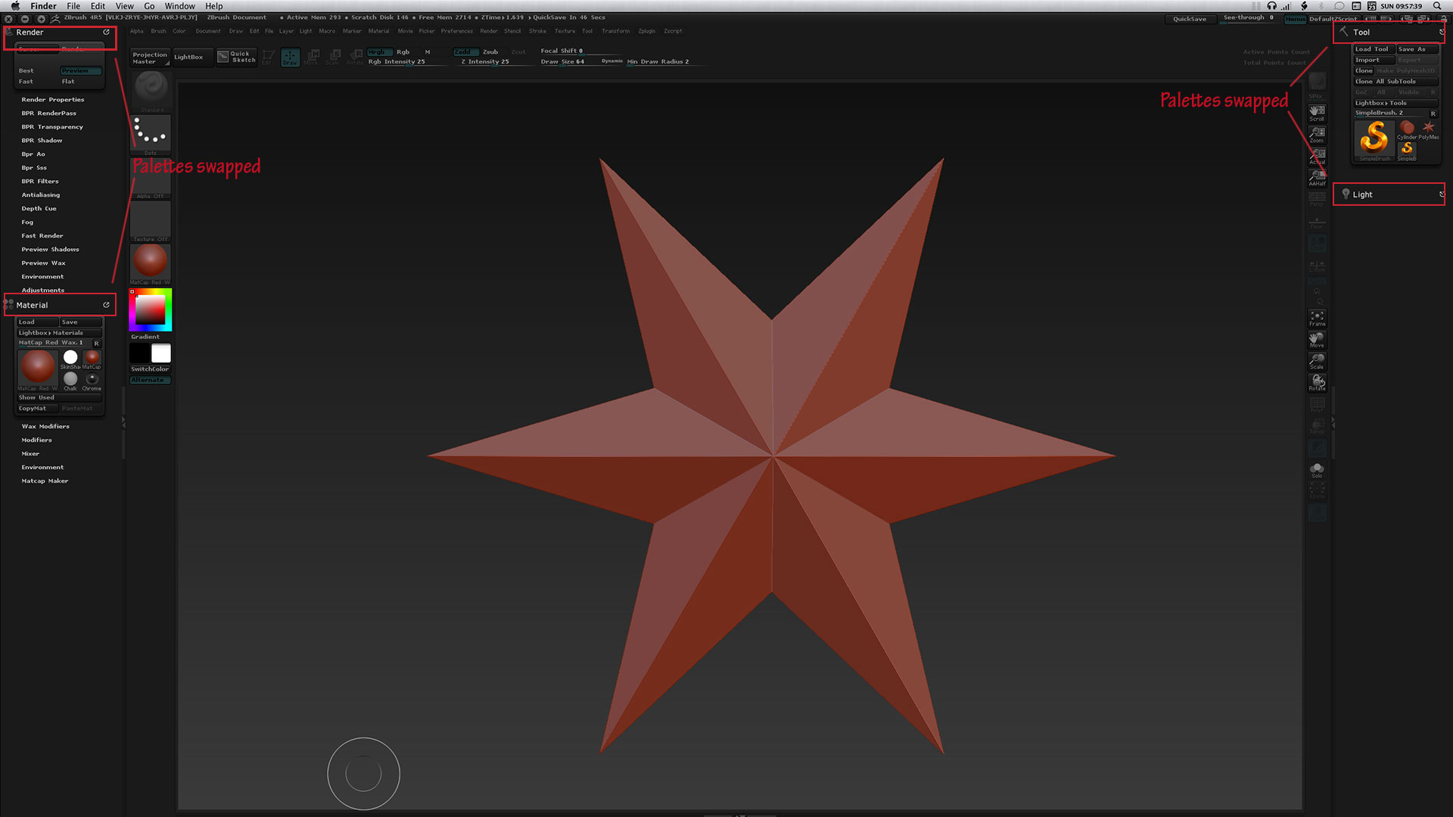This screenshot has height=817, width=1453.
Task: Click the large MatCap Red Wax sphere in Material palette
Action: (38, 368)
